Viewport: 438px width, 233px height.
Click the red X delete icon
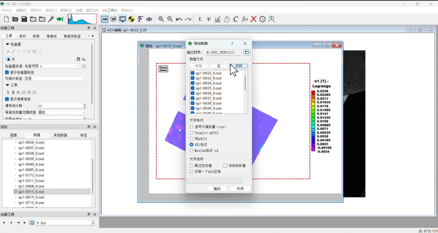point(253,19)
